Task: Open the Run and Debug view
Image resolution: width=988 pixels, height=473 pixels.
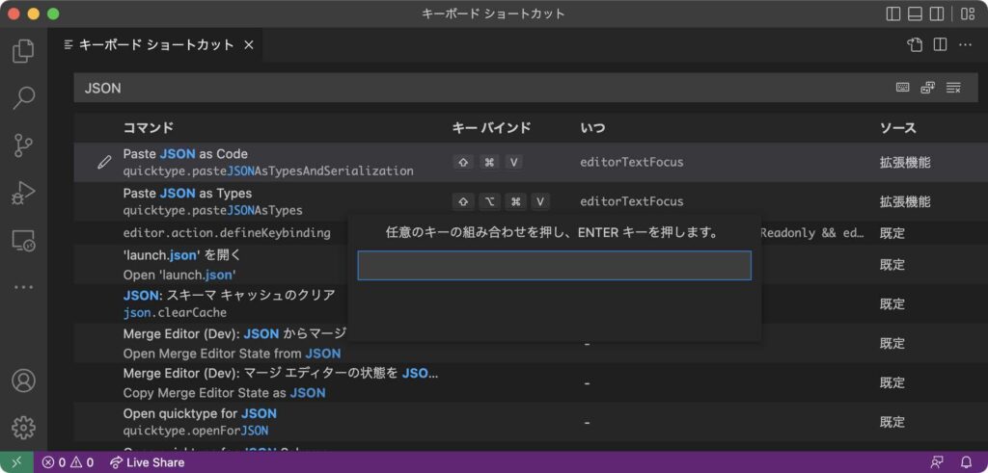Action: [23, 193]
